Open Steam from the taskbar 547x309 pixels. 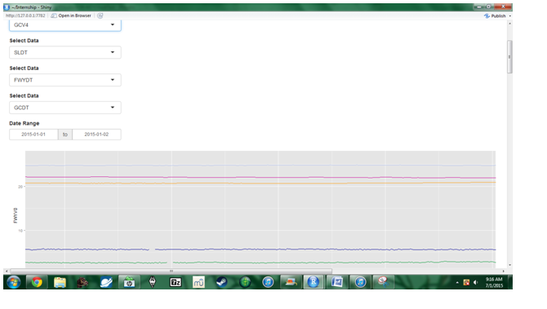click(x=221, y=282)
